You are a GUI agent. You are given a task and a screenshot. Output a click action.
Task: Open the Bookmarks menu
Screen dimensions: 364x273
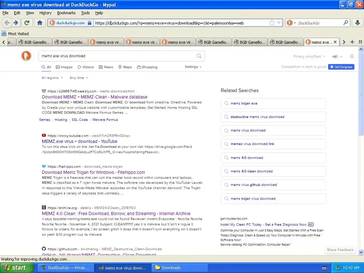tap(66, 13)
